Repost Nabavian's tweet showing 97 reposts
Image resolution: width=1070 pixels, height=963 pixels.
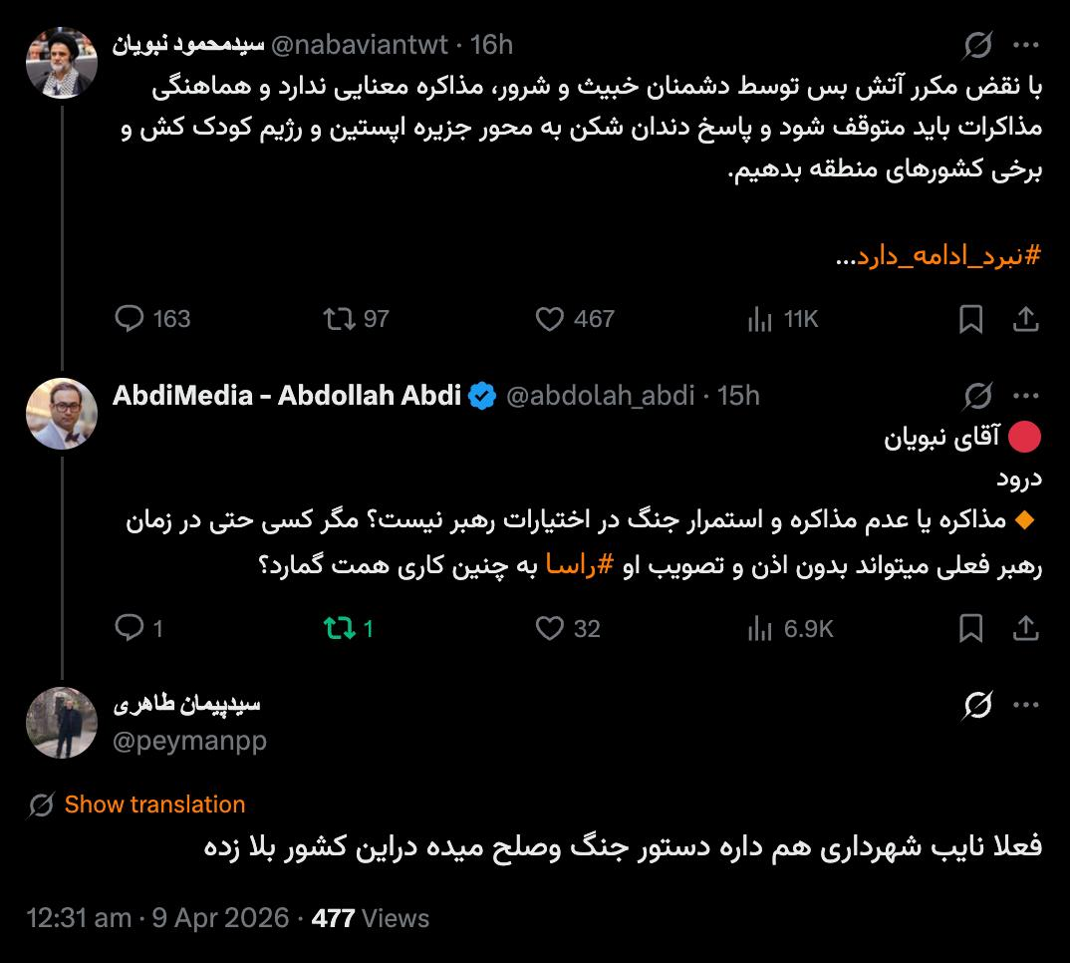click(339, 318)
